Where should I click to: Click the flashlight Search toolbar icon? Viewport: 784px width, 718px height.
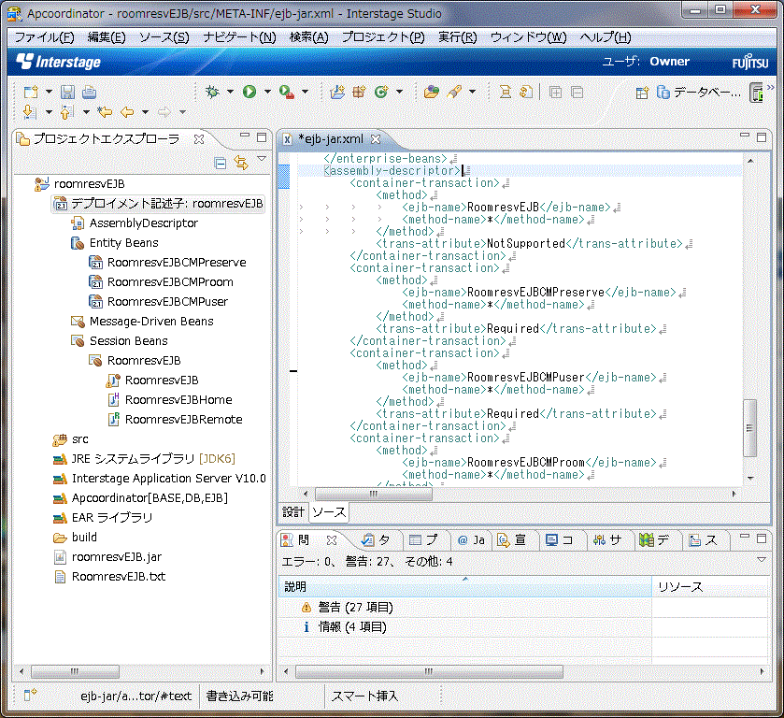click(x=454, y=92)
